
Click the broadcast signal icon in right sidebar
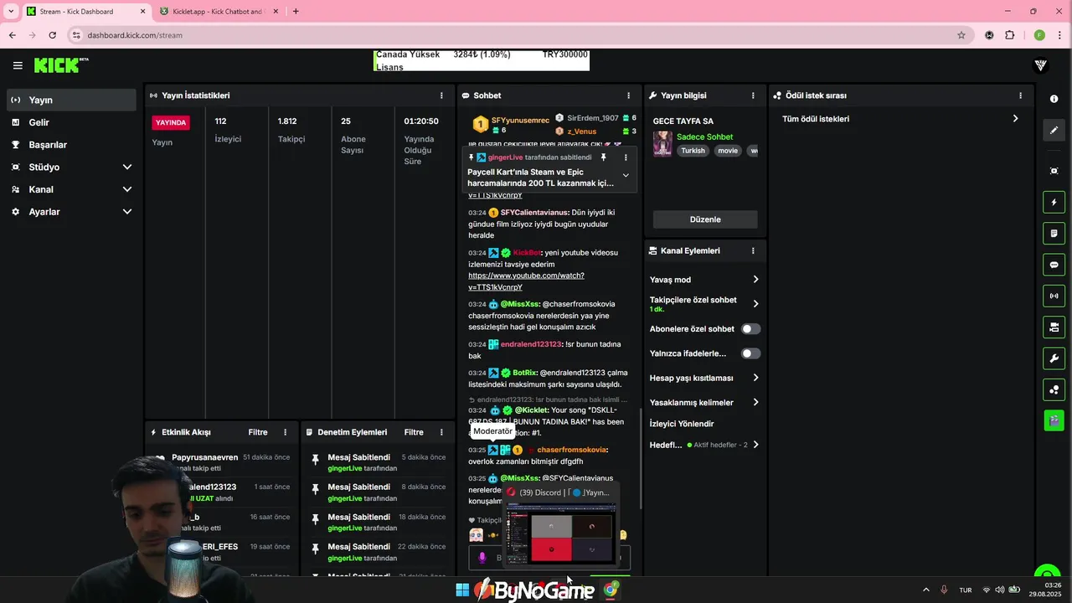[x=1054, y=296]
